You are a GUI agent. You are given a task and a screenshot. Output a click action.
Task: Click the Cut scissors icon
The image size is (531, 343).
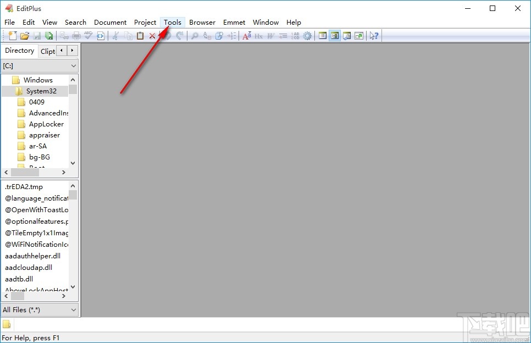[115, 36]
